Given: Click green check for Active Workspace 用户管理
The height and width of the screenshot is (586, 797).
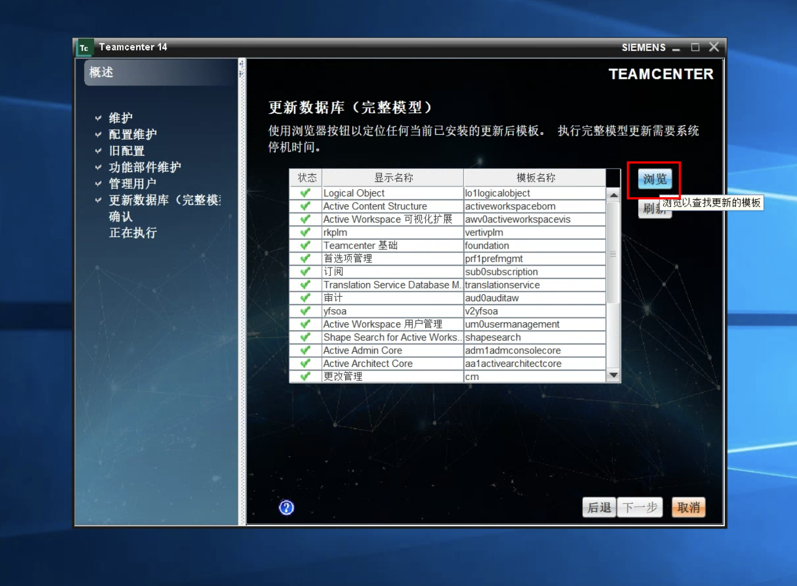Looking at the screenshot, I should pos(305,324).
